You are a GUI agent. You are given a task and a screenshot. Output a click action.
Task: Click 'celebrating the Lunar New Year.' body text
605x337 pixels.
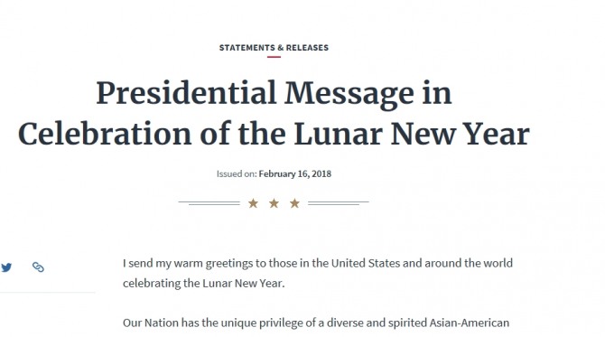(x=204, y=284)
